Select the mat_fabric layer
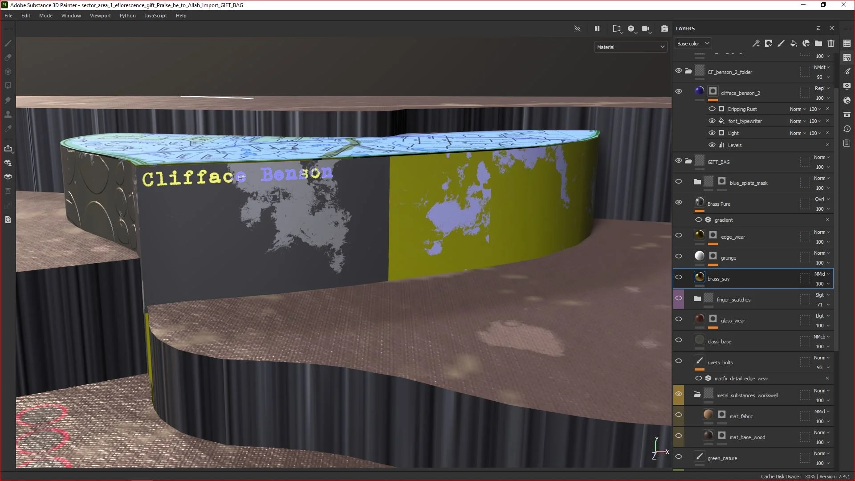This screenshot has height=481, width=855. pyautogui.click(x=741, y=417)
